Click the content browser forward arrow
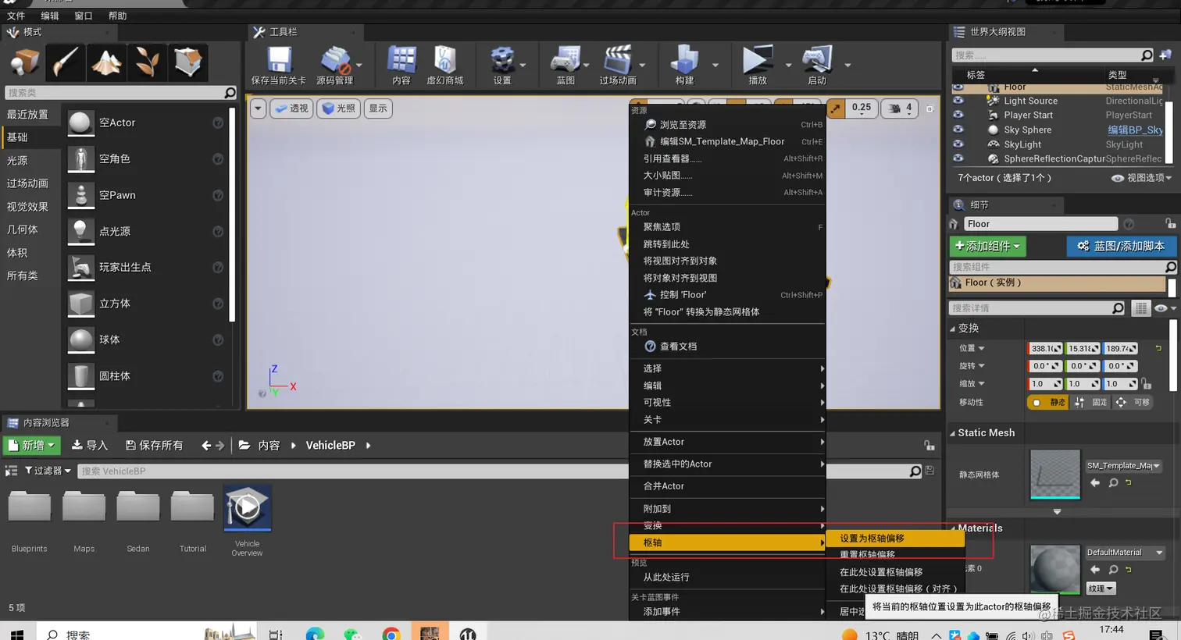Screen dimensions: 1181x640 pyautogui.click(x=220, y=446)
